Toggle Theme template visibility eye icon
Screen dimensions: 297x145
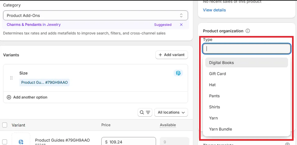[x=287, y=144]
